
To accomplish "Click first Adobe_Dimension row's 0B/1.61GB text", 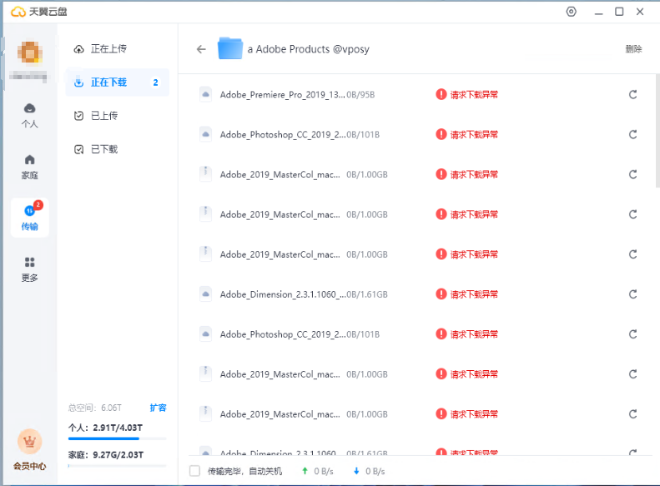I will [367, 294].
